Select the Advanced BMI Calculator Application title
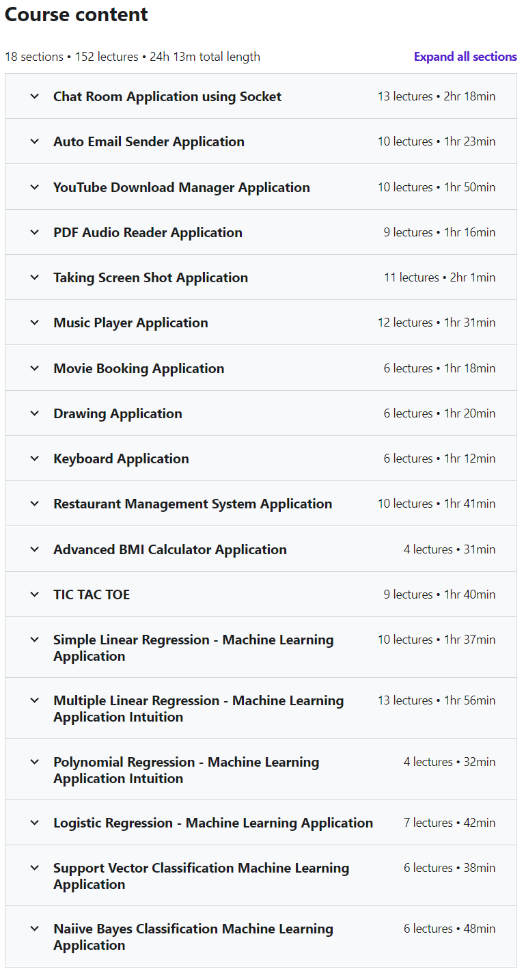524x971 pixels. pyautogui.click(x=170, y=549)
